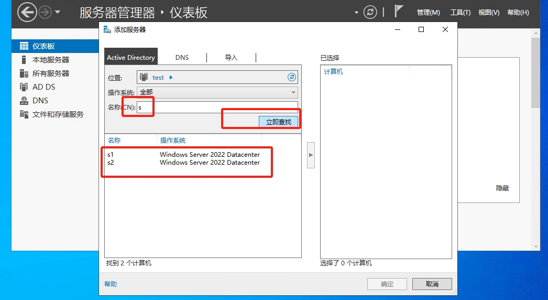Click the dashboard scroll-down arrow
548x300 pixels.
pos(536,247)
